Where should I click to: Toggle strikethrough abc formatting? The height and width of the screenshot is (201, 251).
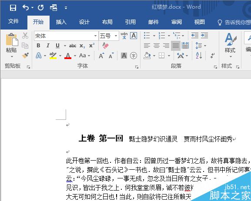[x=73, y=46]
